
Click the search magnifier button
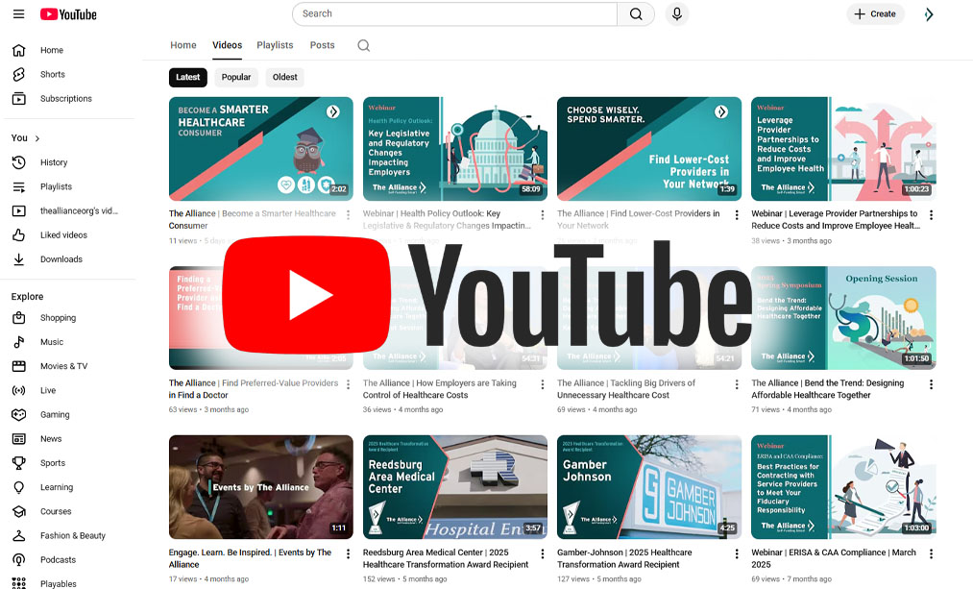[x=636, y=14]
